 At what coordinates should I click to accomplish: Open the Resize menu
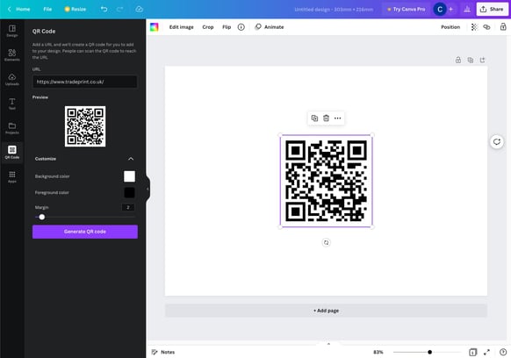[76, 9]
